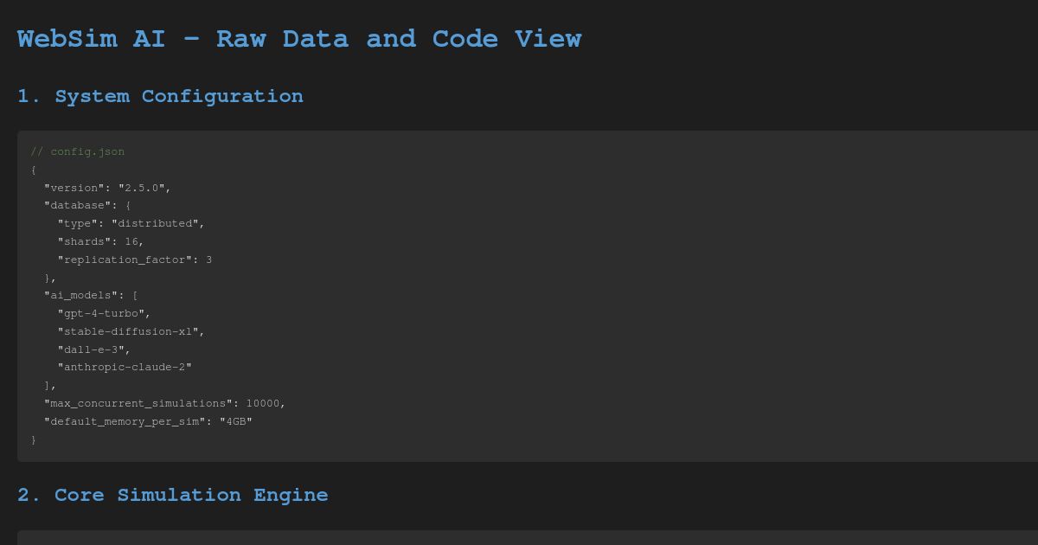Click the closing brace of config.json
Viewport: 1038px width, 545px height.
[x=34, y=439]
